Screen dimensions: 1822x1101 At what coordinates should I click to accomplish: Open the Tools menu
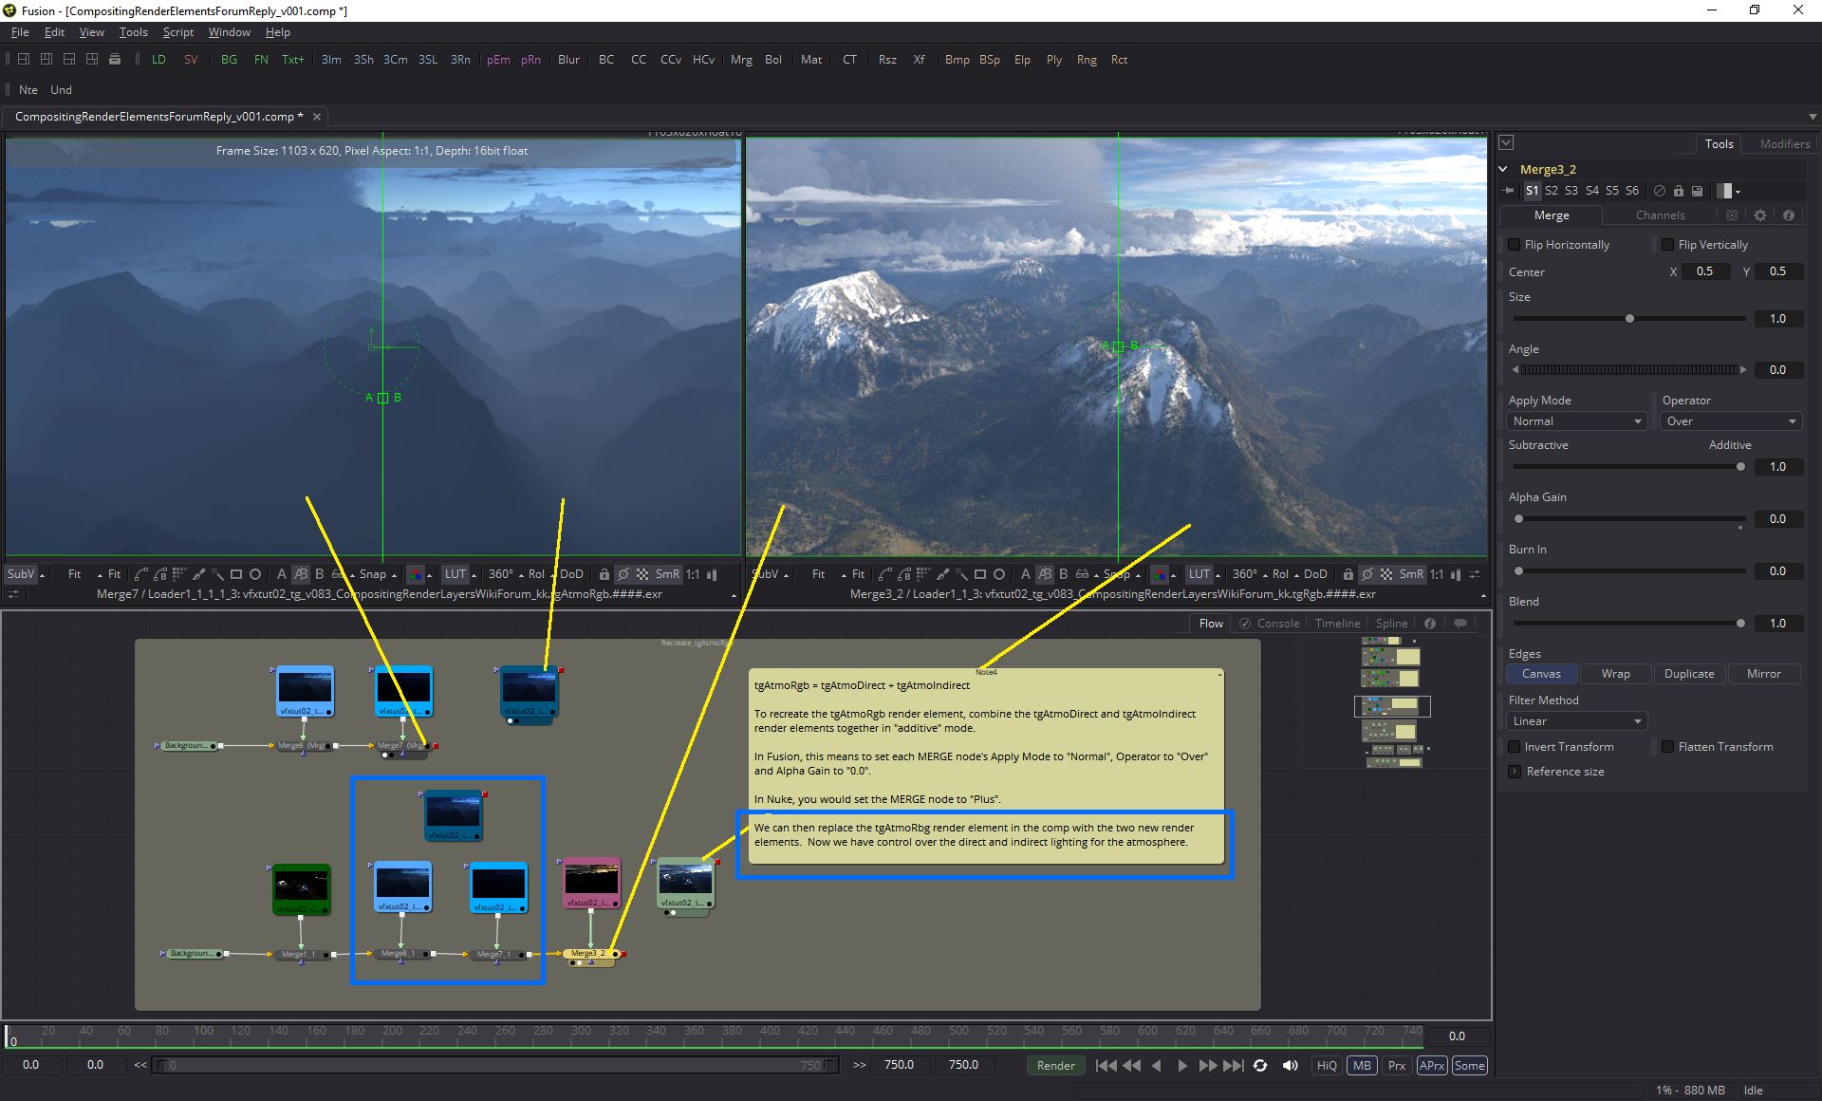[133, 32]
